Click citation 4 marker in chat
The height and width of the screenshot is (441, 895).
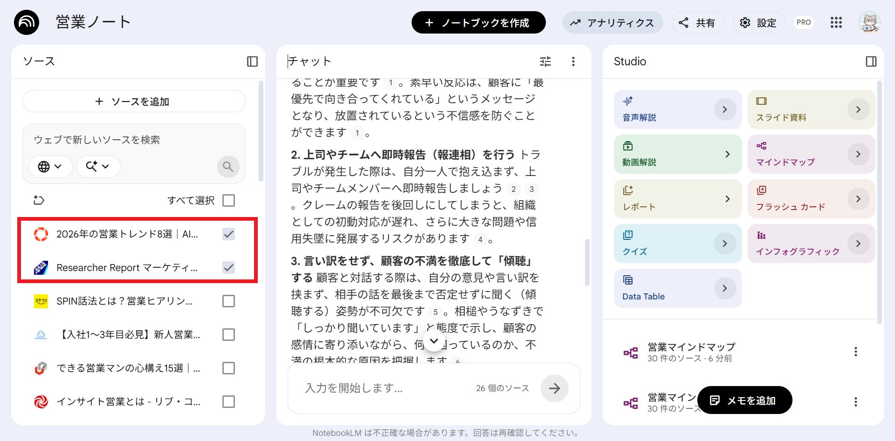[480, 239]
